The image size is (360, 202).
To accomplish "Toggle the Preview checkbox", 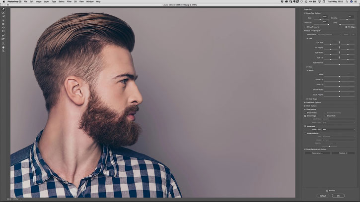I will (x=327, y=191).
